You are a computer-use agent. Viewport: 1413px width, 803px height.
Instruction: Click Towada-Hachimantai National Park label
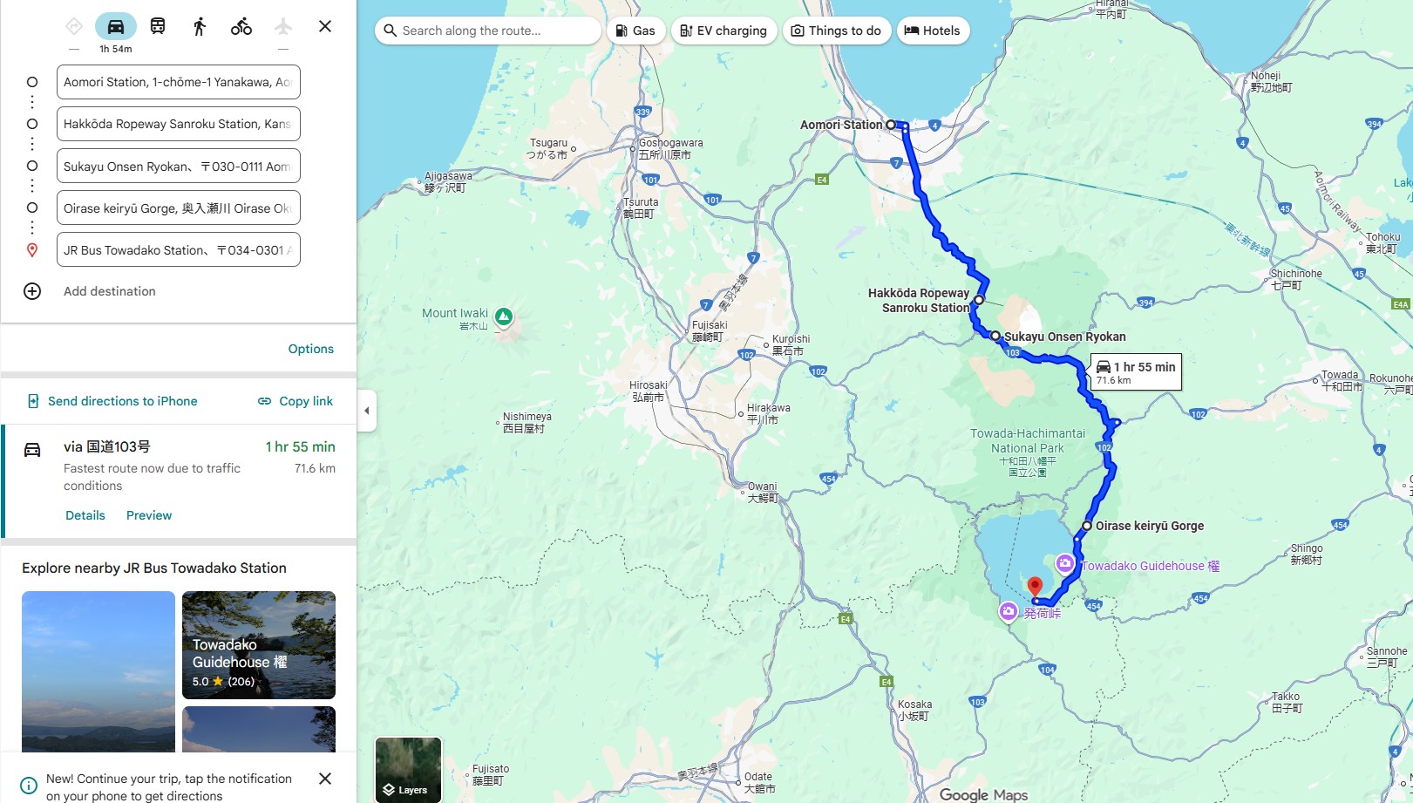[x=1028, y=453]
